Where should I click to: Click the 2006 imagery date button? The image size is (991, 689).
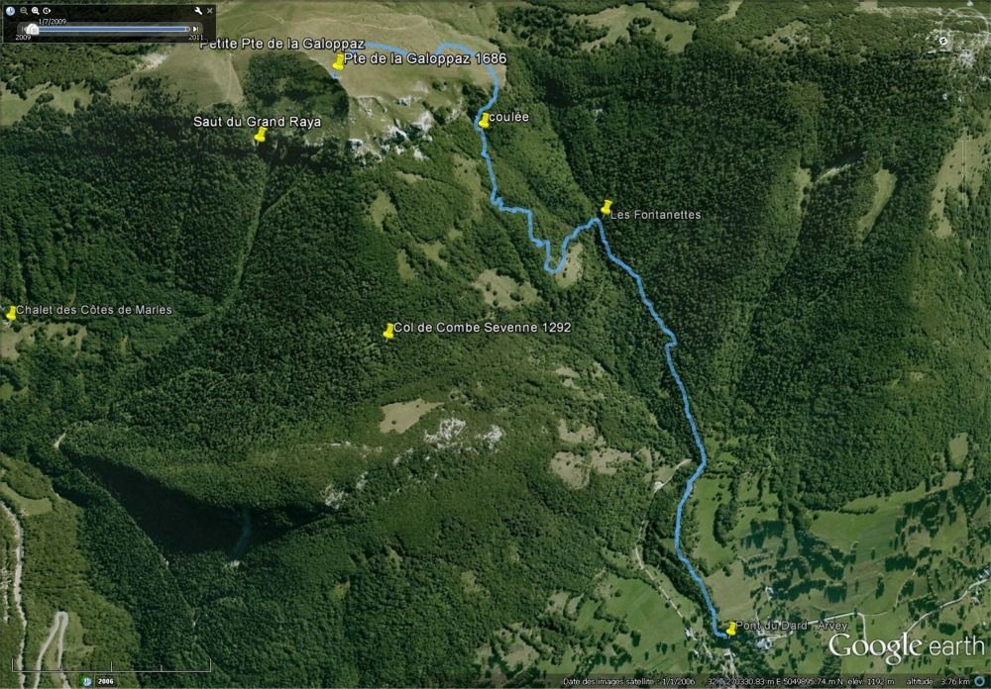point(106,681)
